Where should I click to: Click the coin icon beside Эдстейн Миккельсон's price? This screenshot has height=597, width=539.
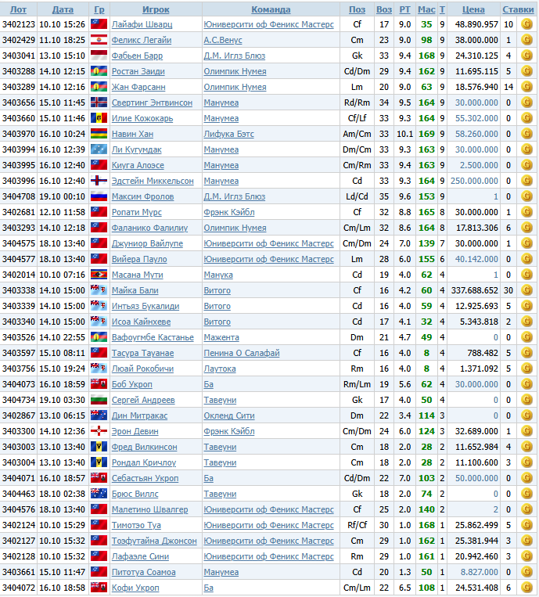(x=527, y=181)
